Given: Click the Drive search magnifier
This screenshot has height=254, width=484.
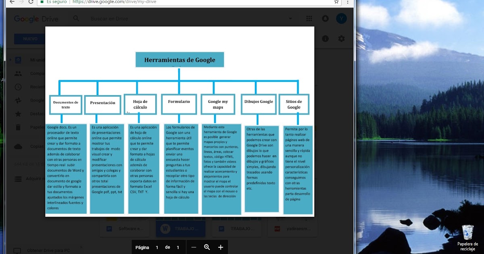Looking at the screenshot, I should coord(76,19).
